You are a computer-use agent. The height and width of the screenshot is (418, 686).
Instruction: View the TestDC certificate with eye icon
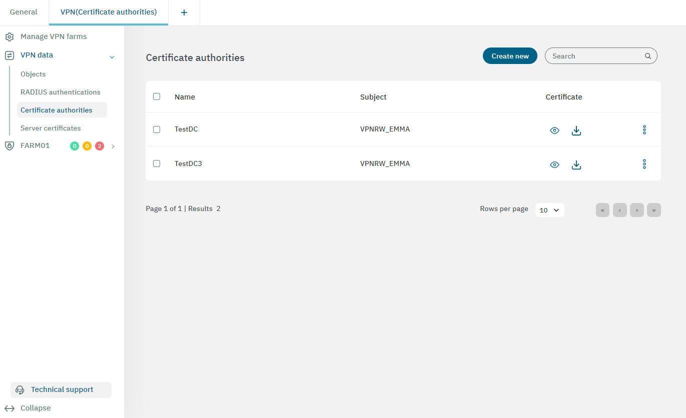[x=554, y=130]
